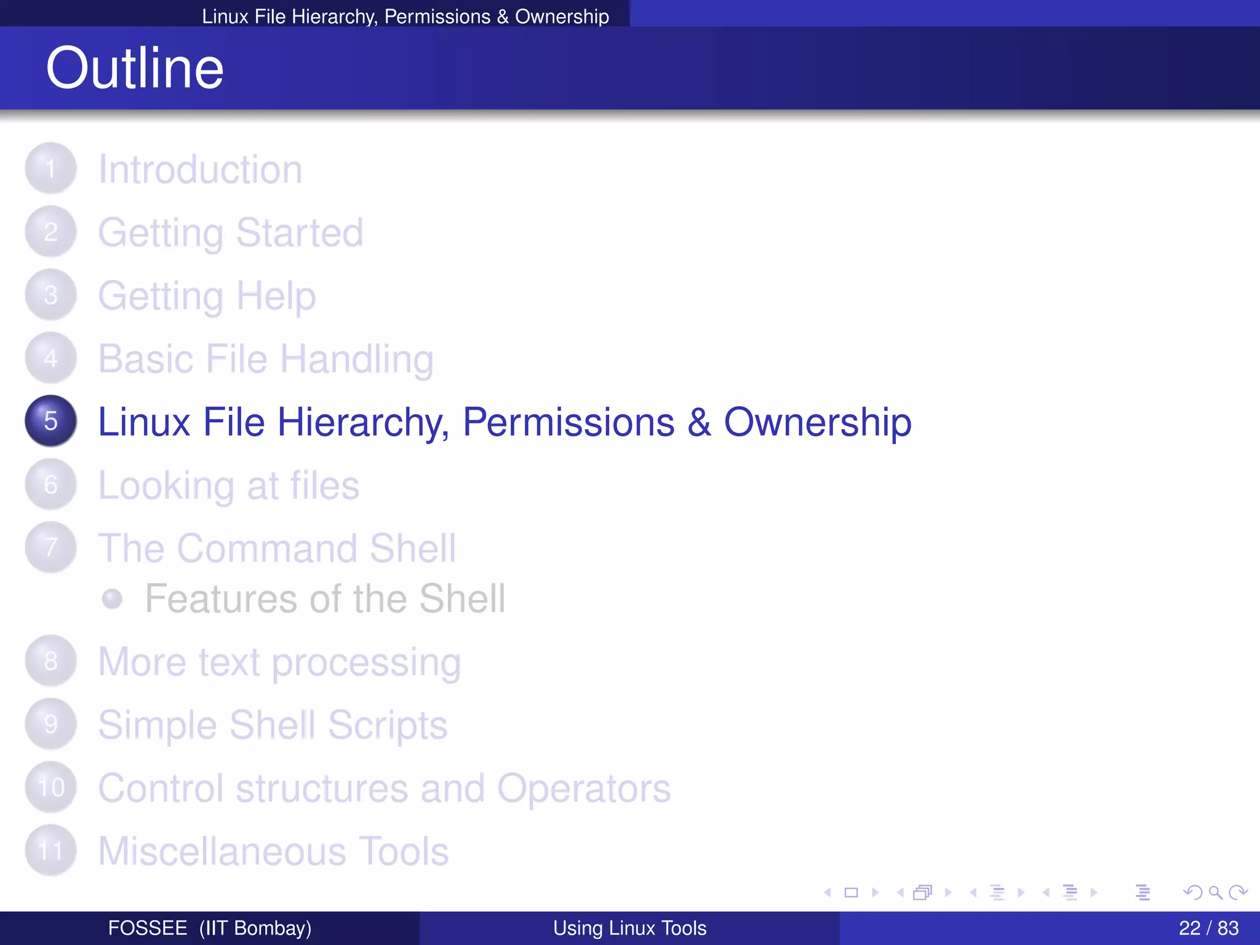1260x945 pixels.
Task: Open the Getting Started section
Action: tap(231, 233)
